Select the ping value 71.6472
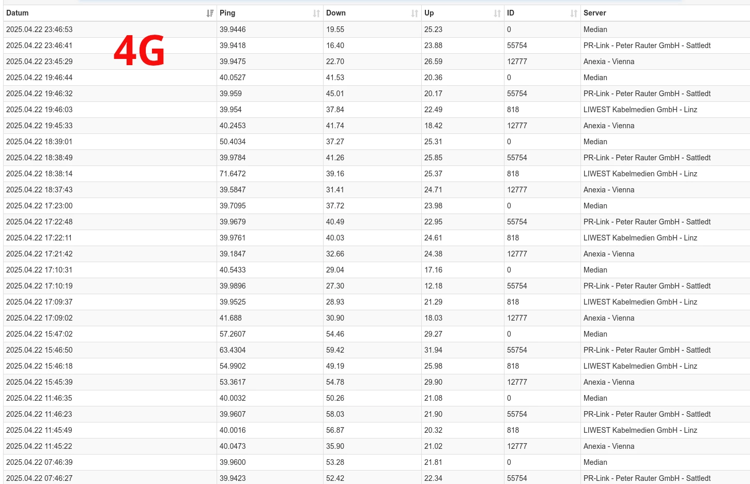Screen dimensions: 750x484 tap(233, 174)
